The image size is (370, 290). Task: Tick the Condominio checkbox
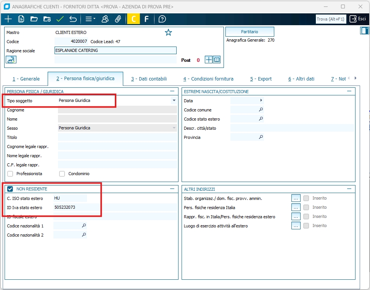(62, 174)
